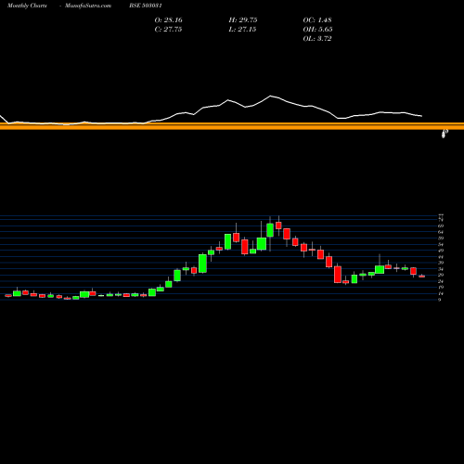Click the MunafaSutra.com label
Viewport: 464px width, 464px height.
(x=88, y=6)
